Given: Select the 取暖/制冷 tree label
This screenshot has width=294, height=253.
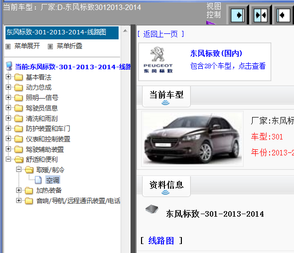Looking at the screenshot, I should point(50,170).
